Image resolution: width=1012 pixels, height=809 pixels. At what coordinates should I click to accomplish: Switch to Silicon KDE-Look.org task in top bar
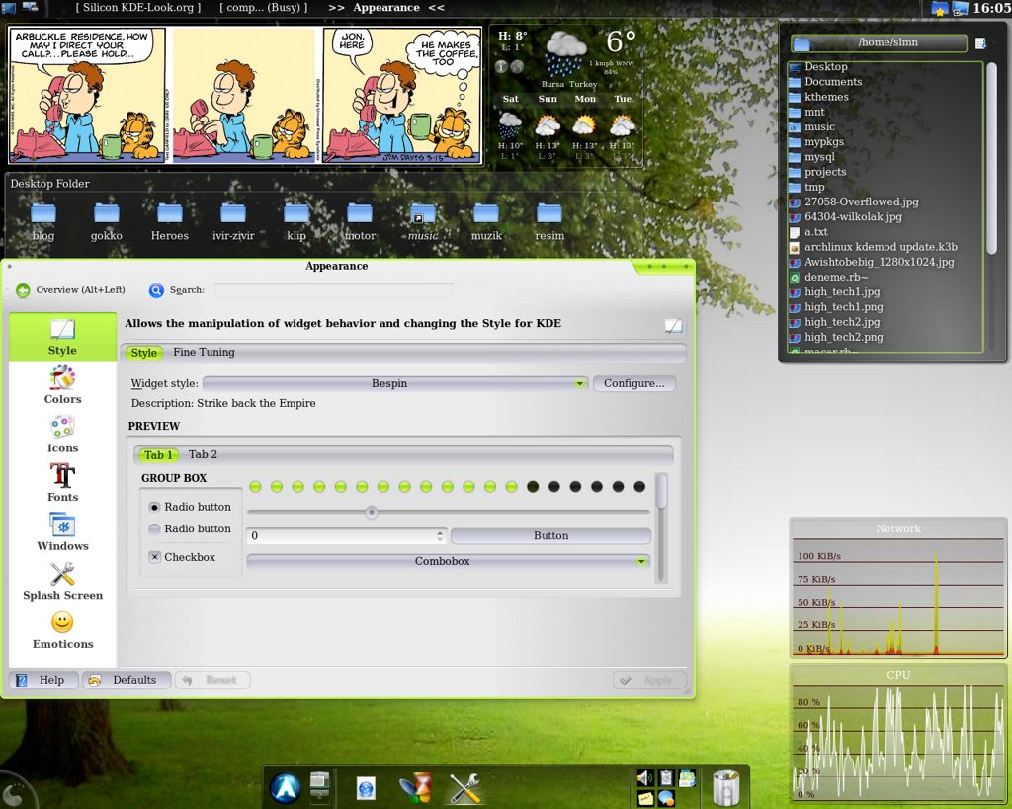(138, 8)
